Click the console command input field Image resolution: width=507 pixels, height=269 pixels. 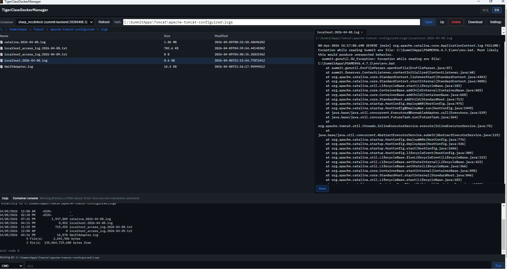[258, 266]
